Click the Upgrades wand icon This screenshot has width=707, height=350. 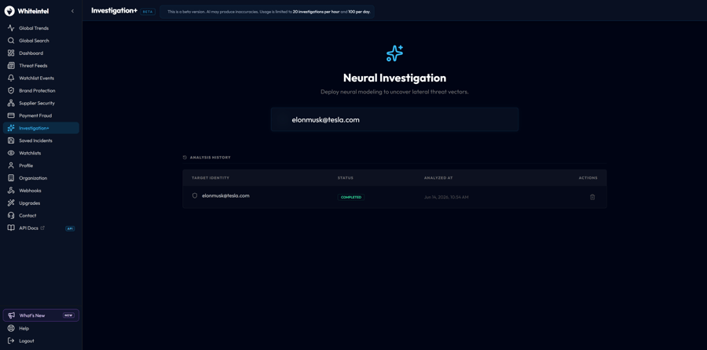click(x=11, y=203)
